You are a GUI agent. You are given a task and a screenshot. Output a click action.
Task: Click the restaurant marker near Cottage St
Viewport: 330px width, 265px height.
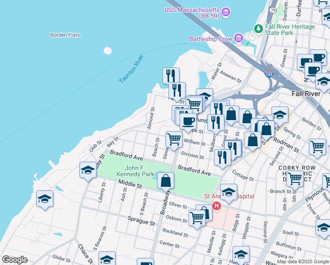[x=223, y=159]
